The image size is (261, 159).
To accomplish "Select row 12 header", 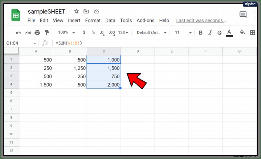I will pyautogui.click(x=11, y=151).
